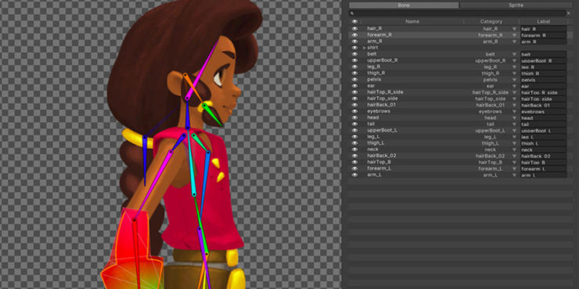Toggle eye icon for the shirt group
The image size is (579, 289).
355,48
